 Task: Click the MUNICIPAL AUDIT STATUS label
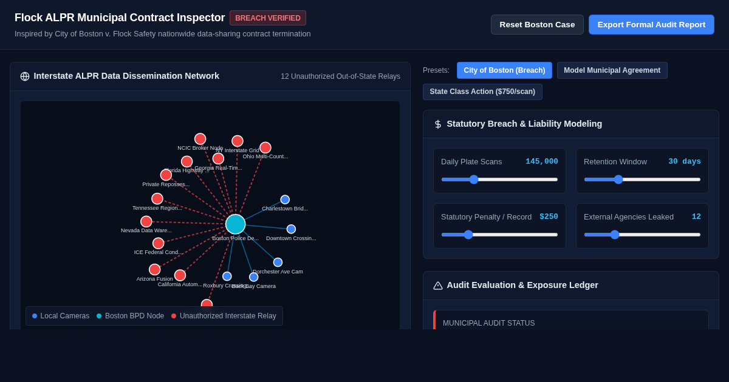(489, 323)
